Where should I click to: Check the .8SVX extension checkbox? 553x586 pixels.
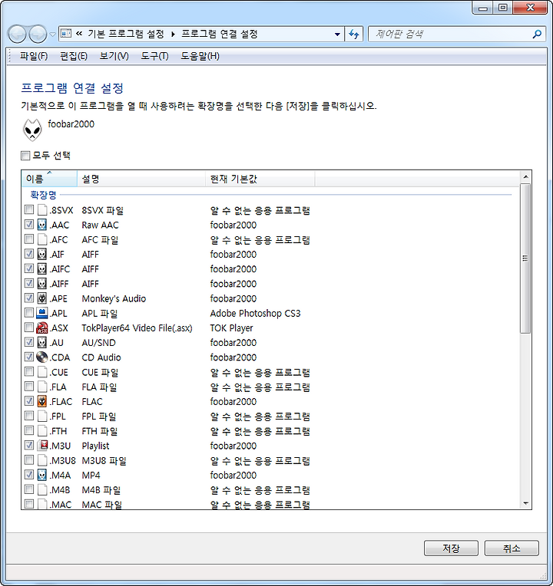pos(29,209)
